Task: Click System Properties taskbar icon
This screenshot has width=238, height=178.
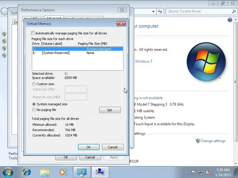Action: (x=100, y=172)
